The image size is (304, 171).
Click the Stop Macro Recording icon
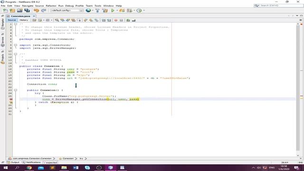[x=122, y=20]
